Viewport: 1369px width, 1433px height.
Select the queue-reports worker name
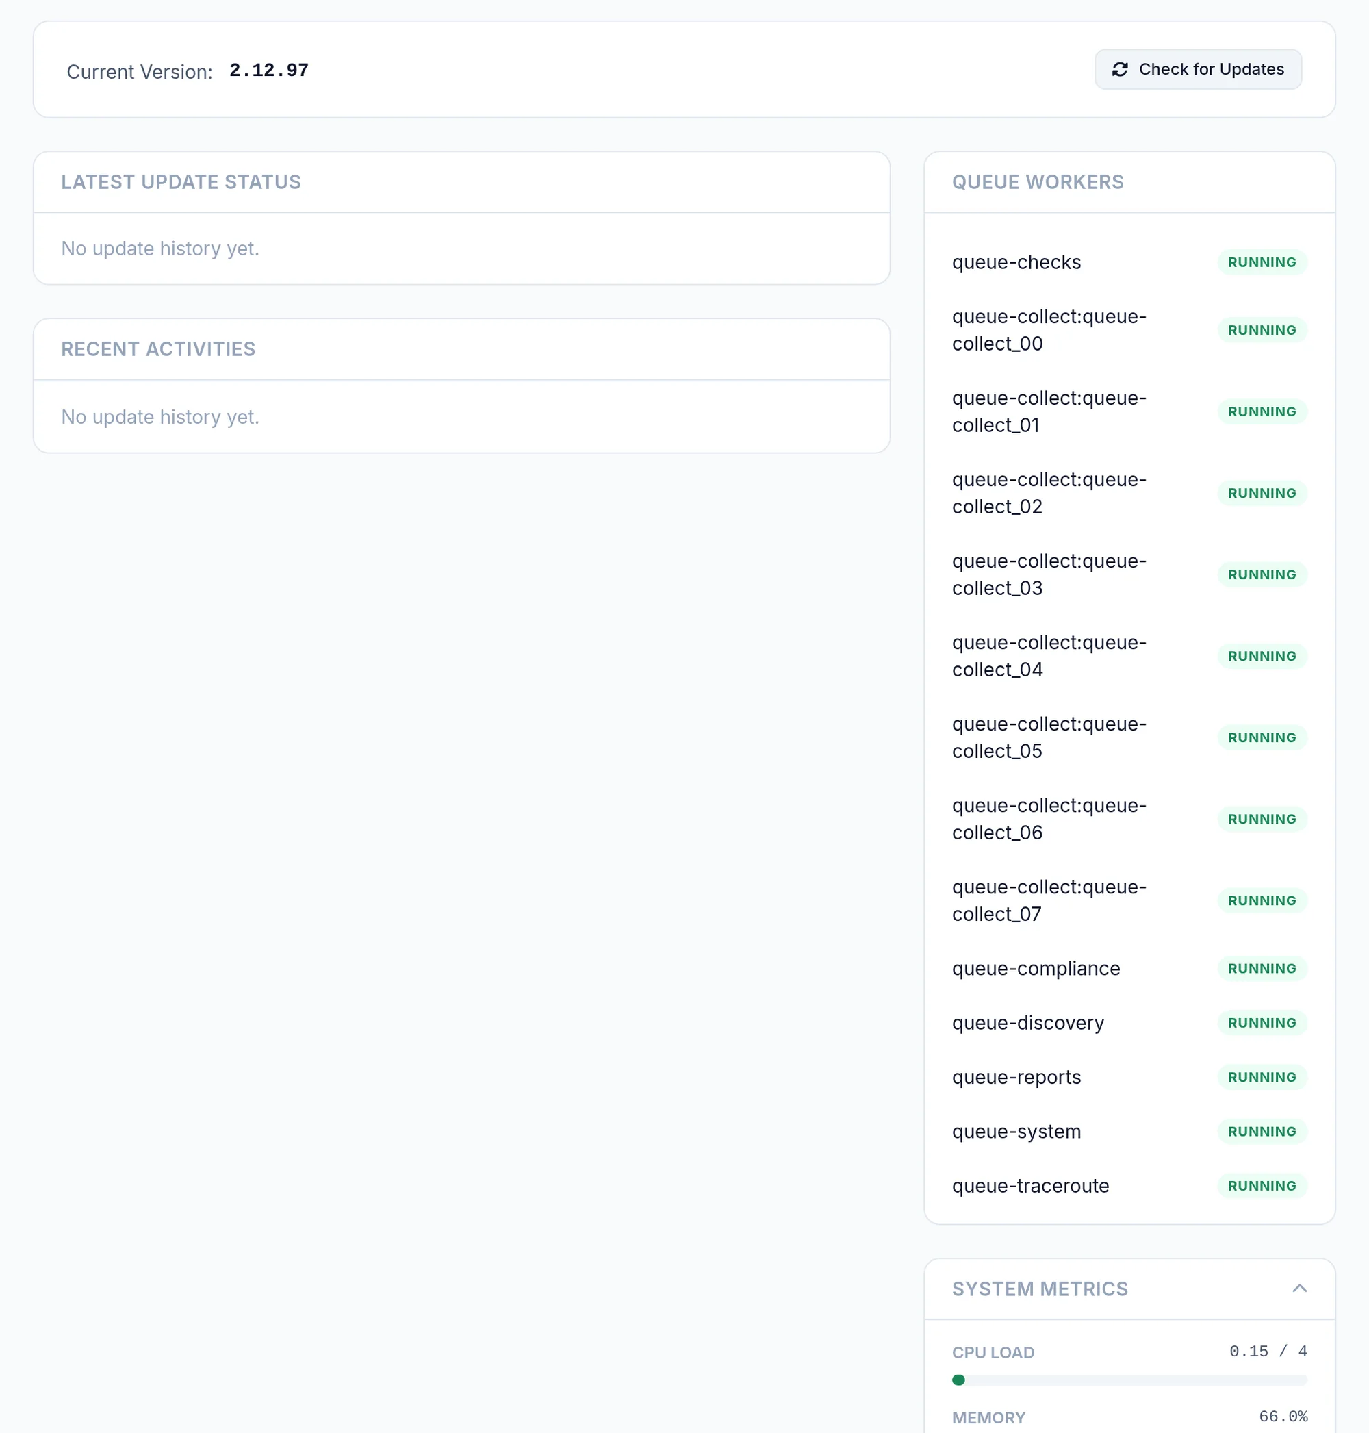[x=1016, y=1078]
